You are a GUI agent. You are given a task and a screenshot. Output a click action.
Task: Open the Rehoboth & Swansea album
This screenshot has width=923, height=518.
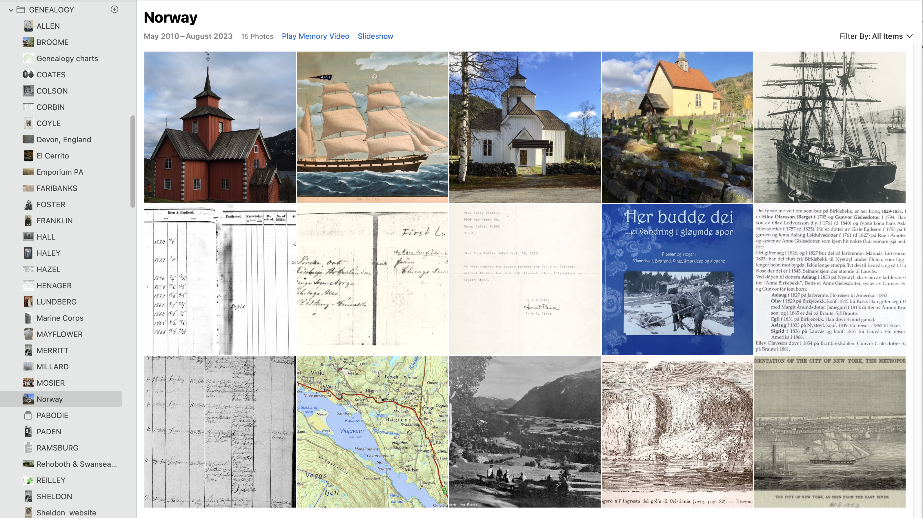(x=76, y=464)
